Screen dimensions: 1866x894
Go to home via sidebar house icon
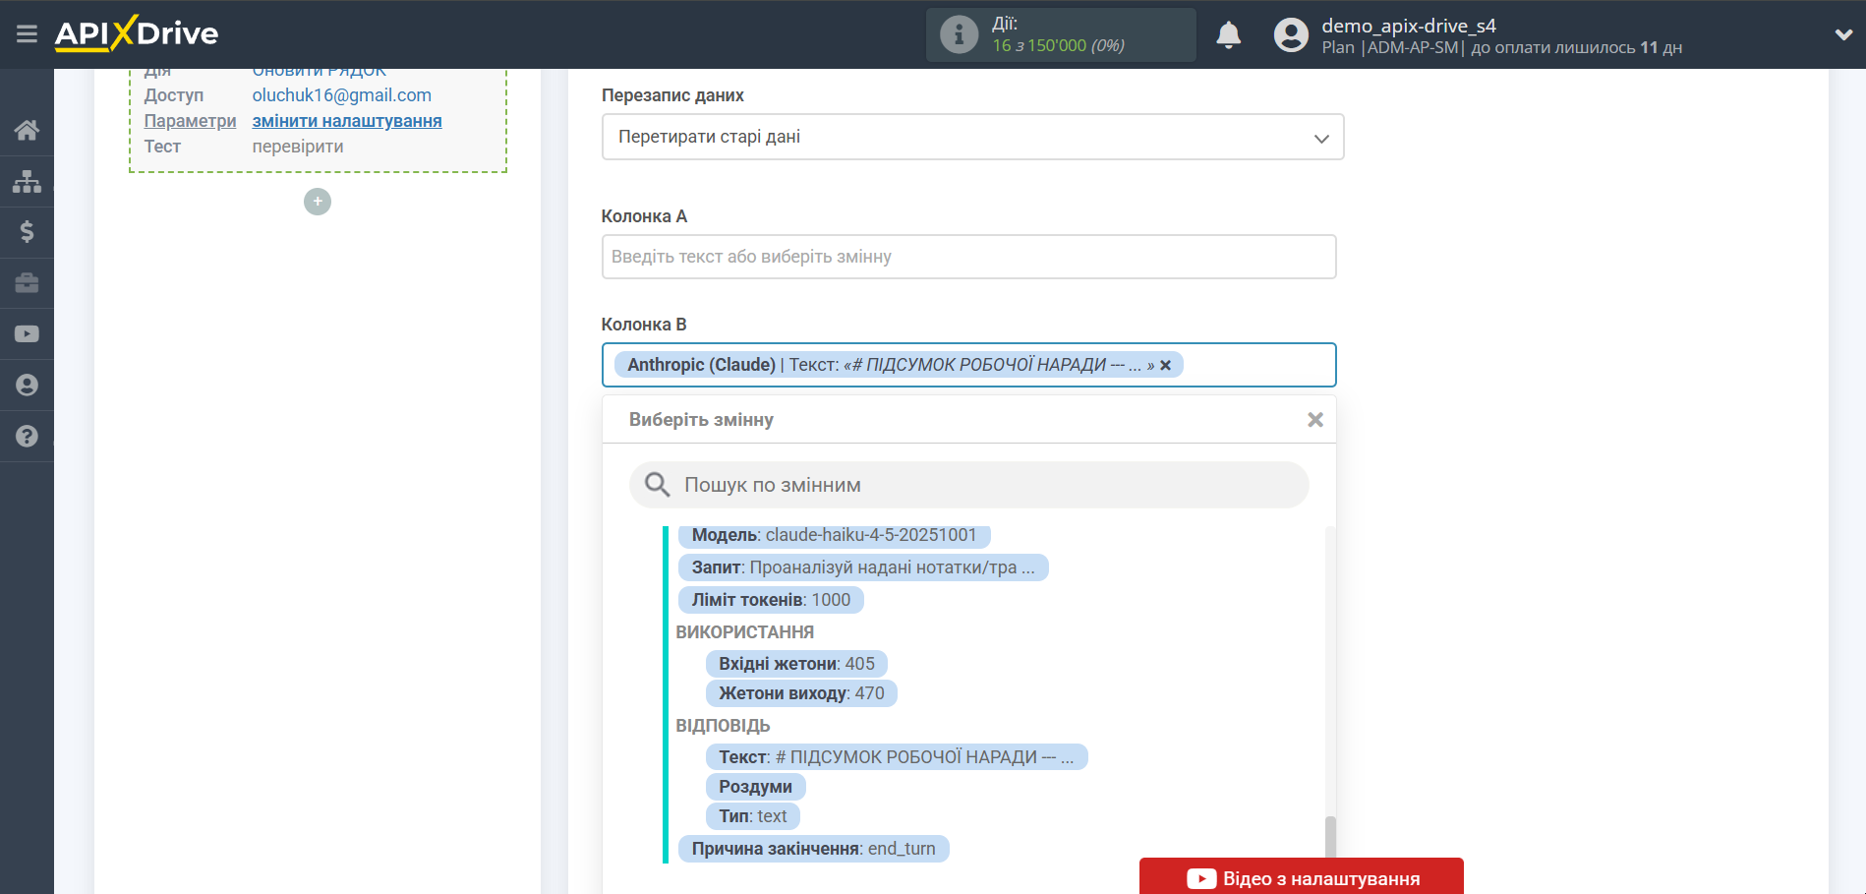click(27, 130)
